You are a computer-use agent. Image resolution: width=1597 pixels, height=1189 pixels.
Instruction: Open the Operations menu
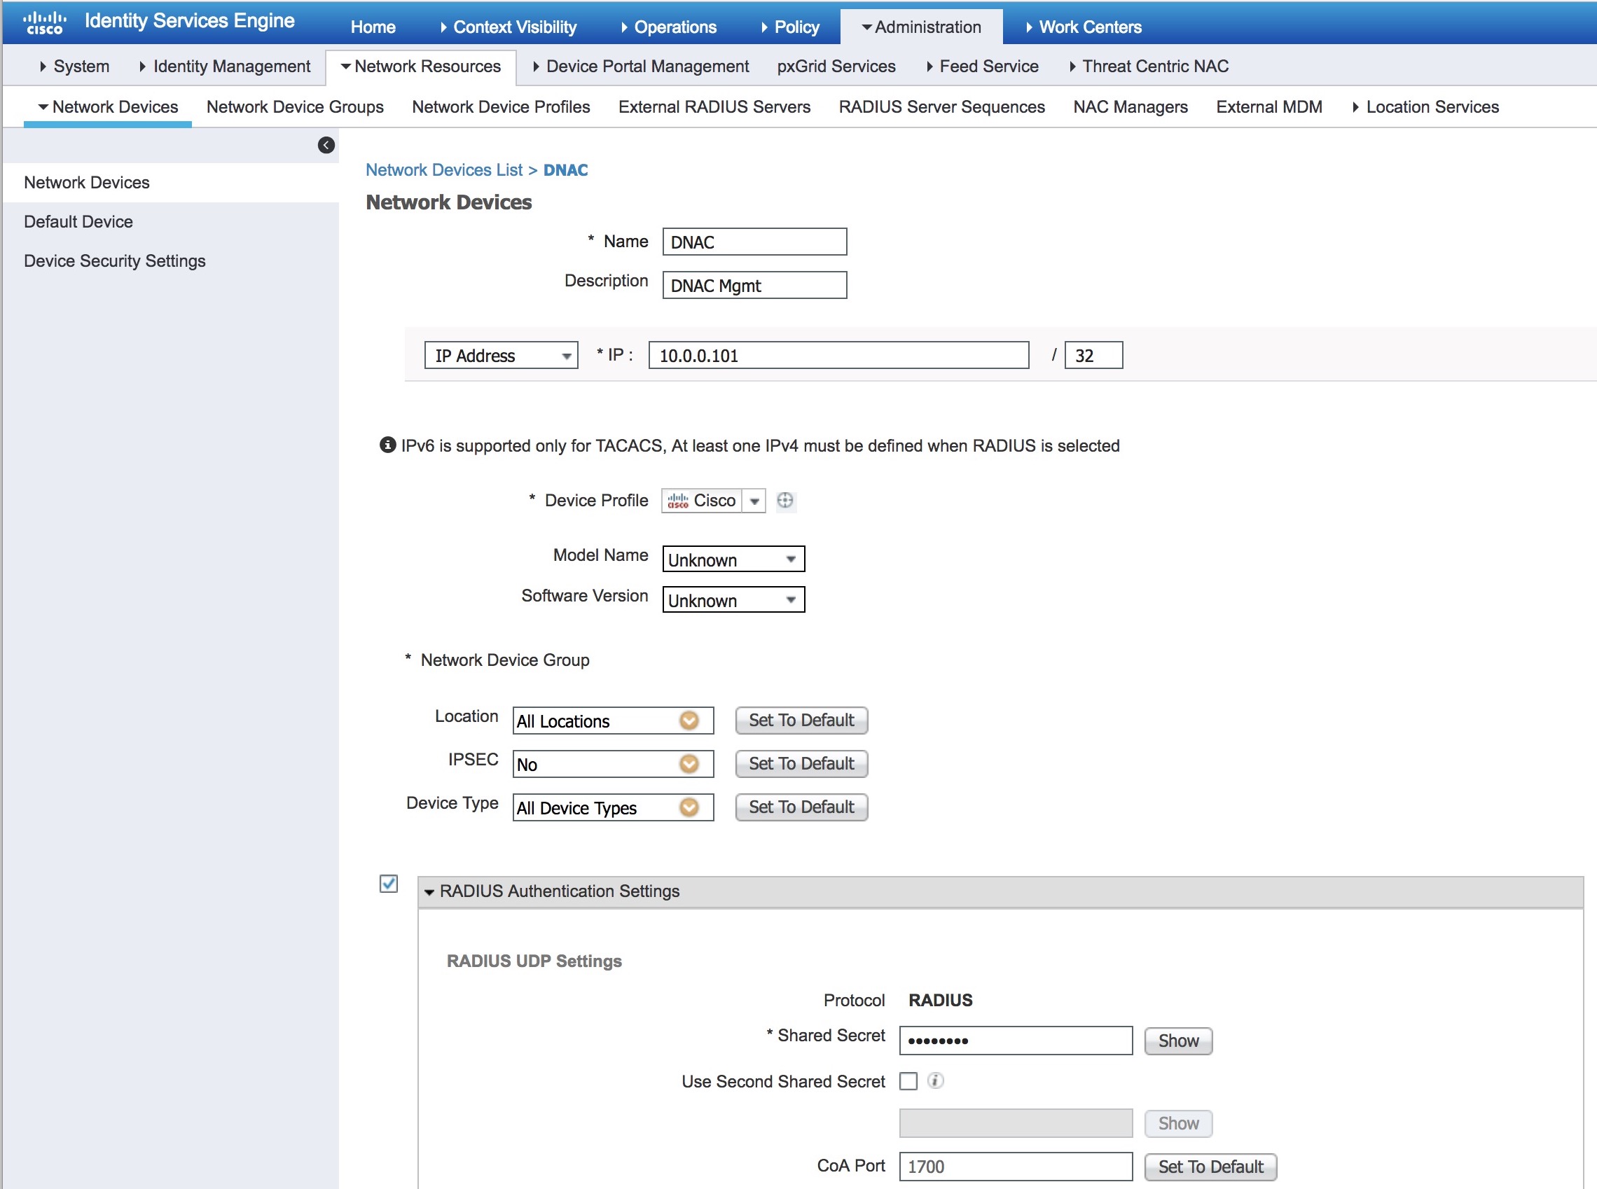tap(668, 27)
